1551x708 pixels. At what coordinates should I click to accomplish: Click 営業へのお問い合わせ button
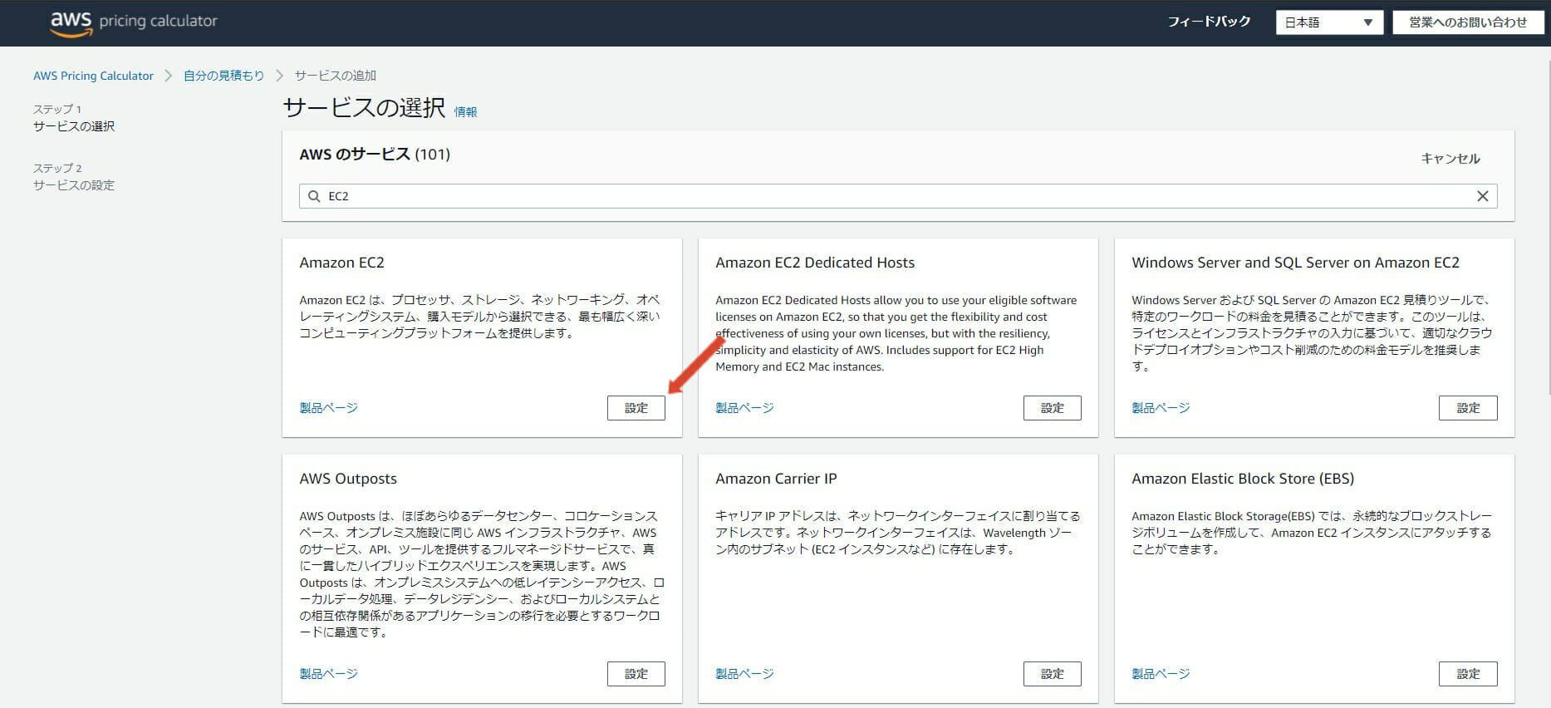[x=1468, y=22]
